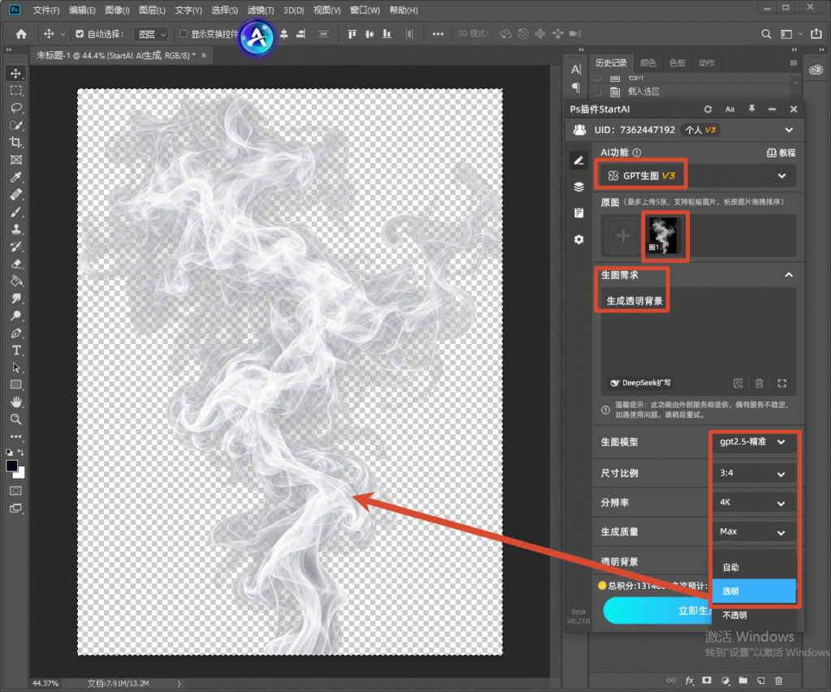Open the Max quality dropdown

752,531
